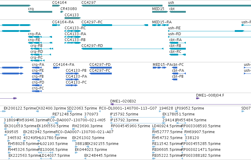
Task: Click feature DME1-020E02 label
Action: pos(123,101)
